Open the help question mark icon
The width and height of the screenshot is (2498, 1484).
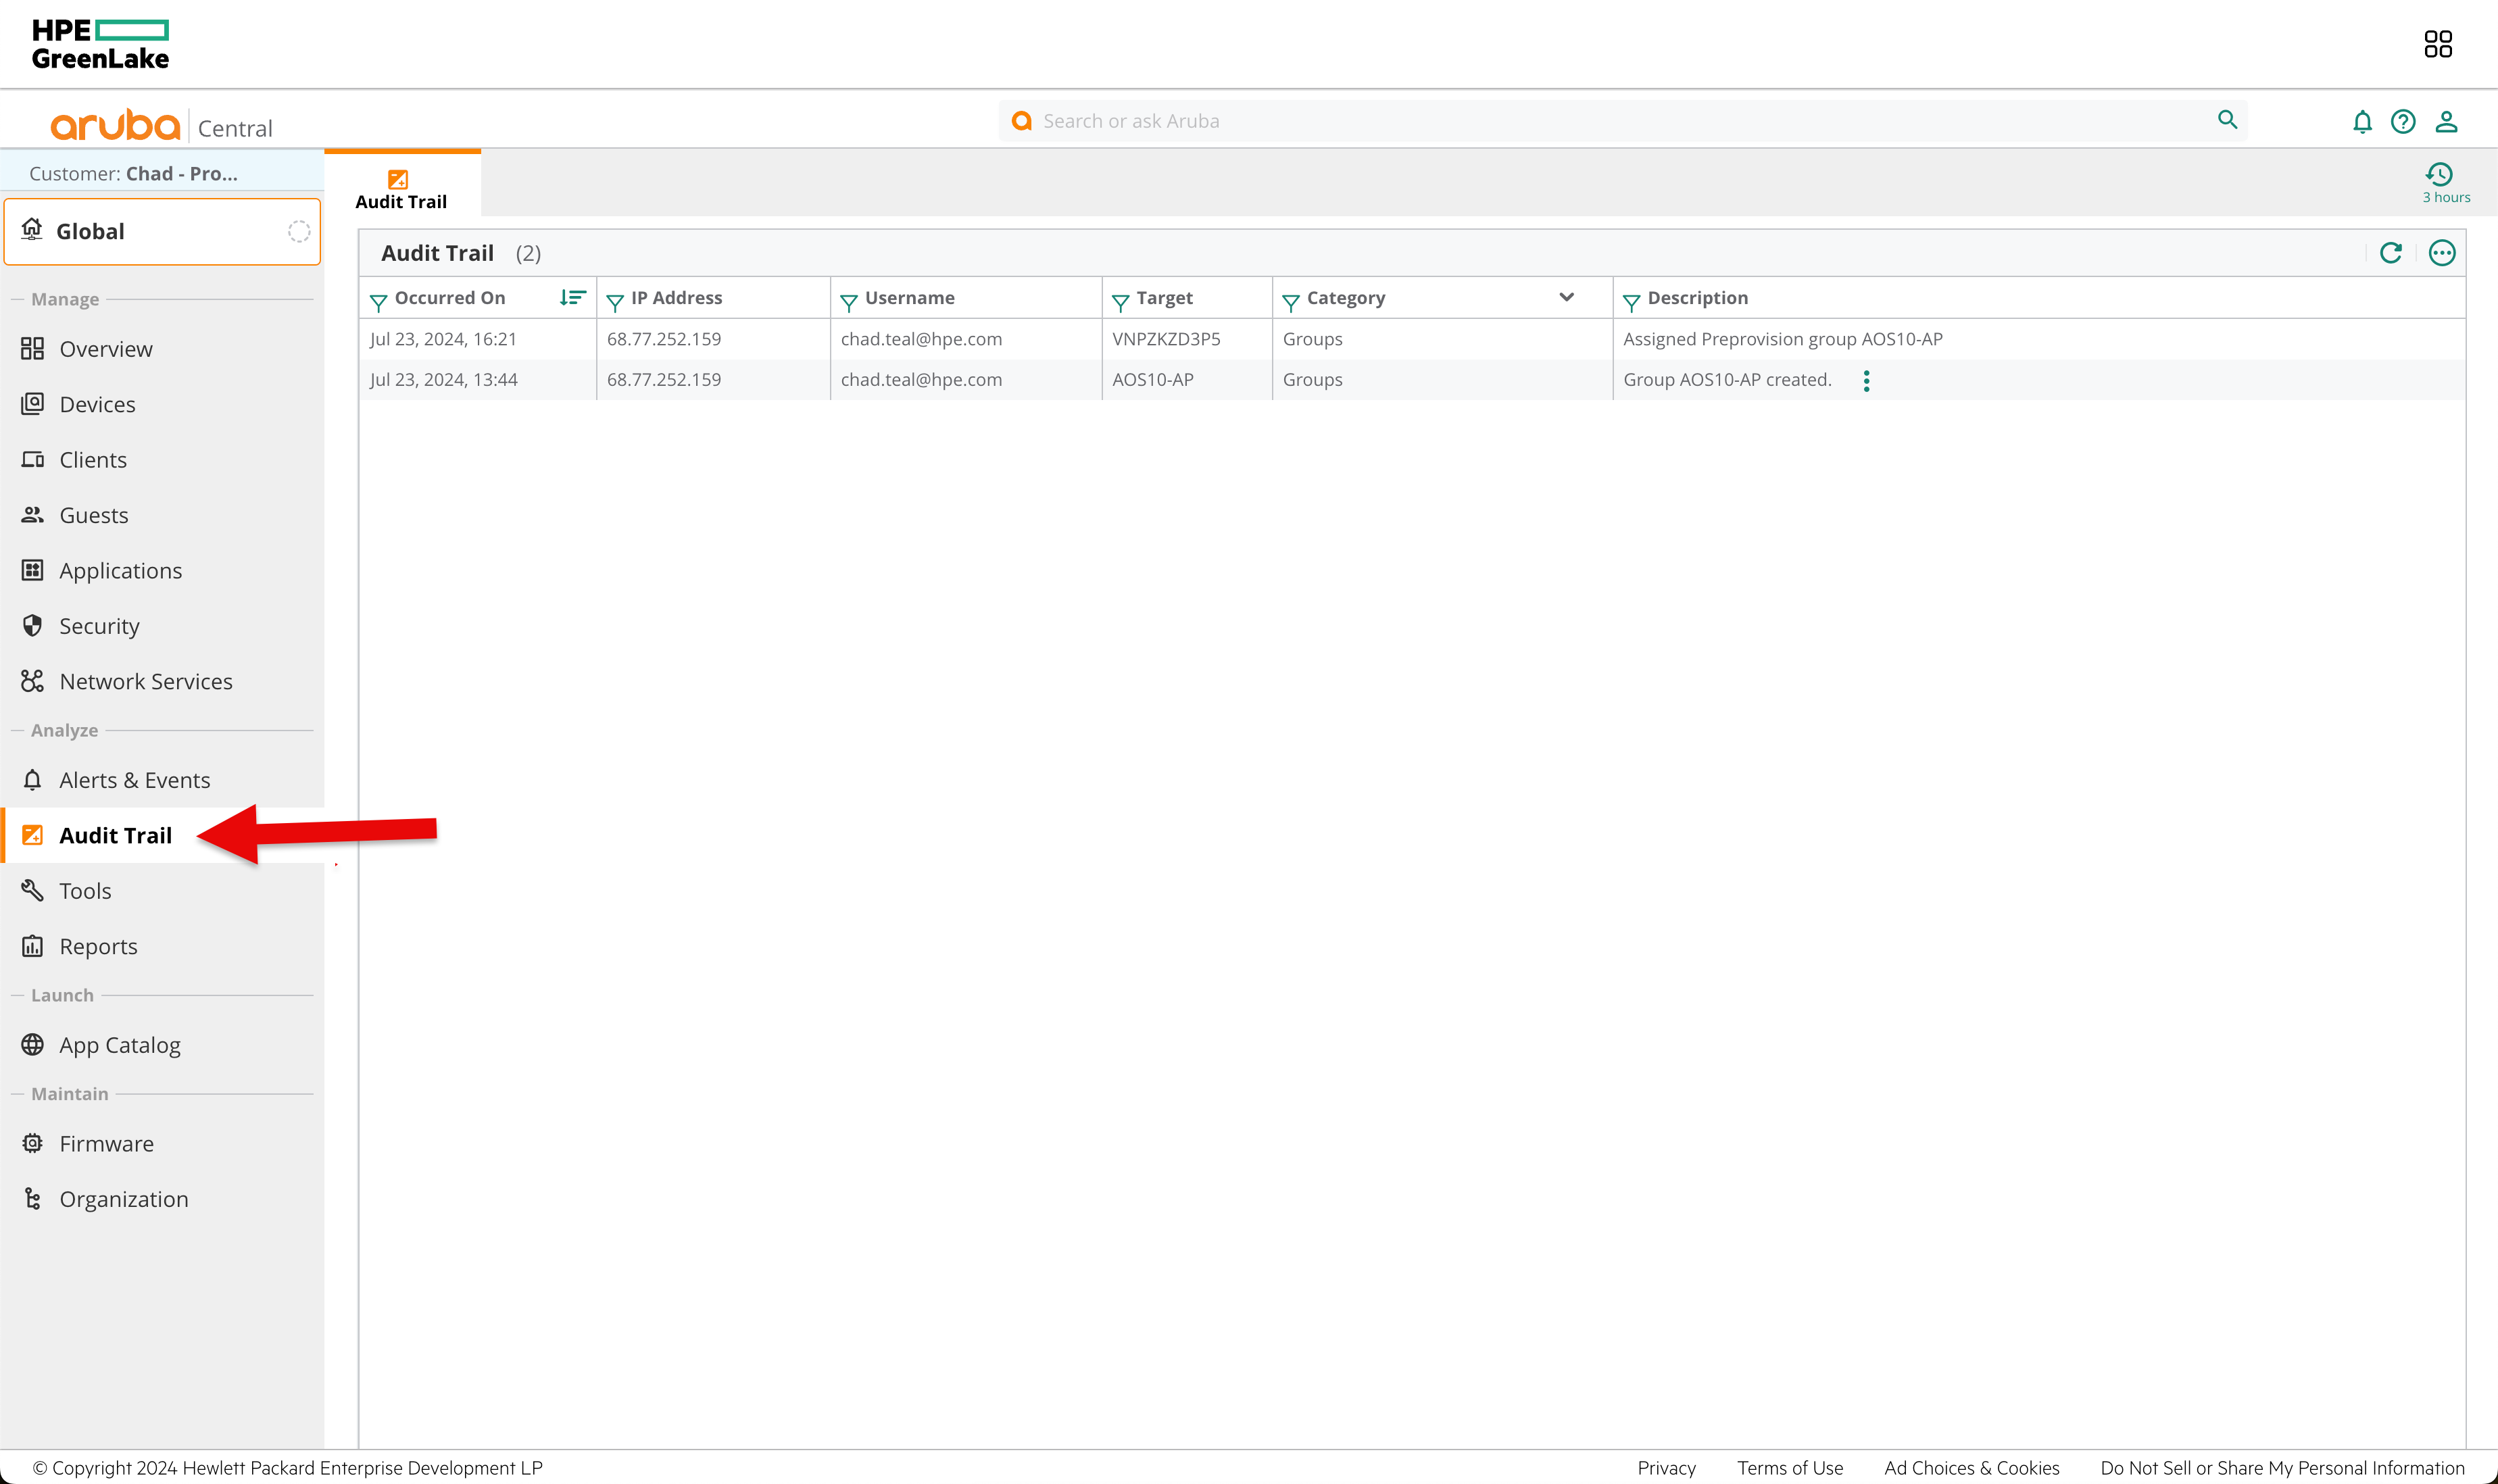[x=2402, y=121]
